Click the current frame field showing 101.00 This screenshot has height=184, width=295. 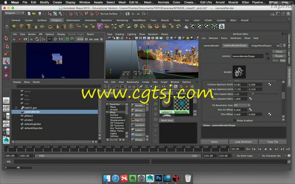237,149
